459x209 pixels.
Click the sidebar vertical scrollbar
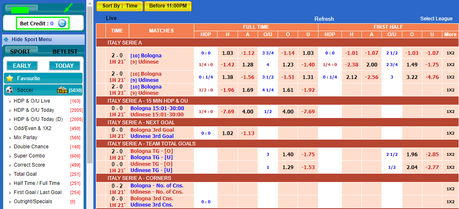coord(90,85)
